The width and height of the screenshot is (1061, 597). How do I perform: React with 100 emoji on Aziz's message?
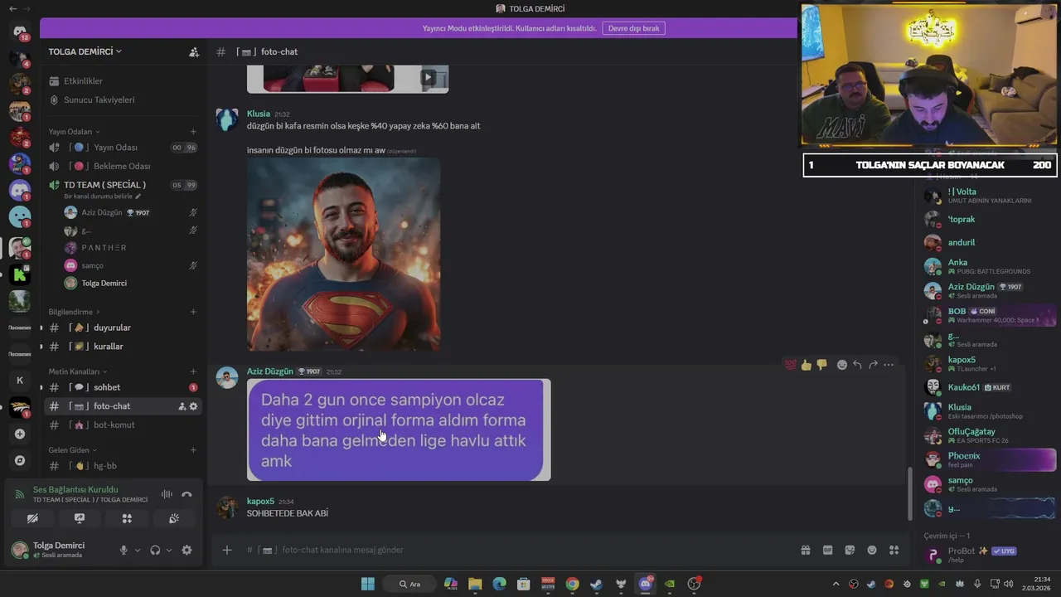point(790,365)
